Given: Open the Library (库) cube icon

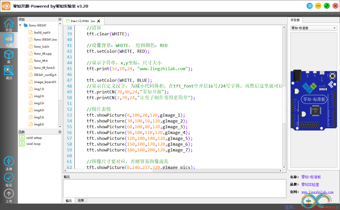Looking at the screenshot, I should 9,55.
